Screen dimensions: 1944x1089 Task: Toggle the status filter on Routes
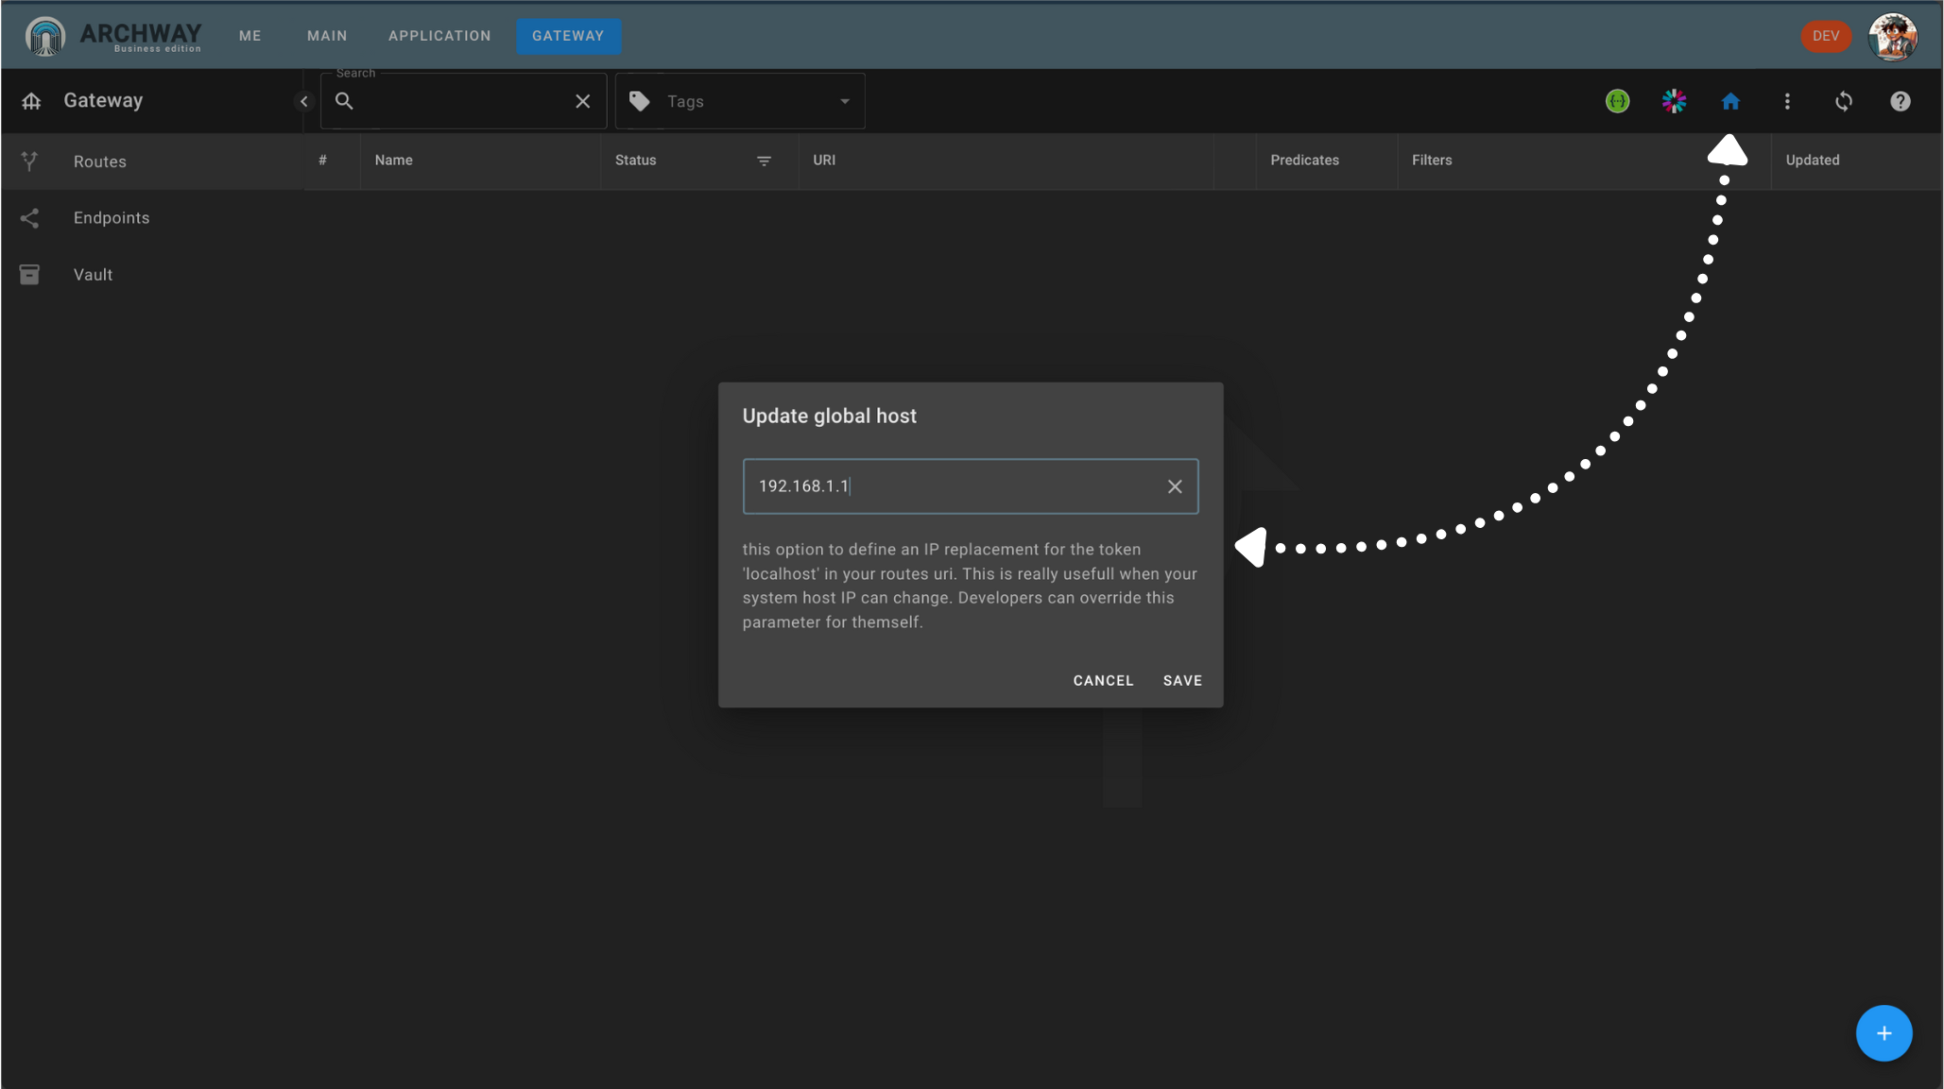(x=763, y=161)
